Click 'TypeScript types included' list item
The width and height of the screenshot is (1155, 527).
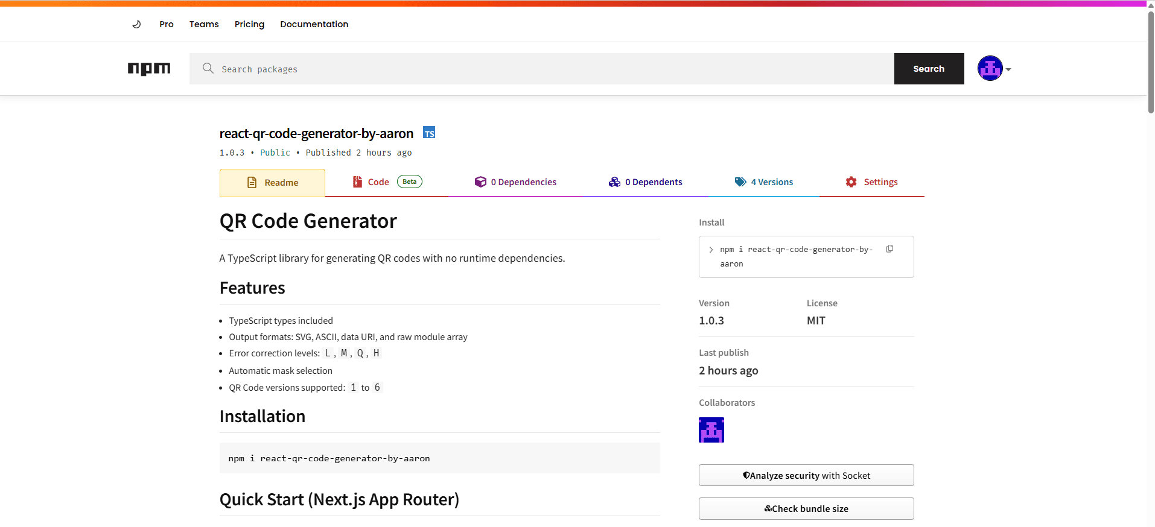coord(281,321)
